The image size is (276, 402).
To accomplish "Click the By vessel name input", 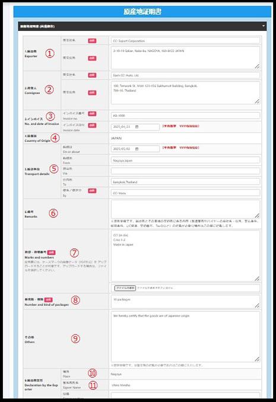I will coord(186,193).
